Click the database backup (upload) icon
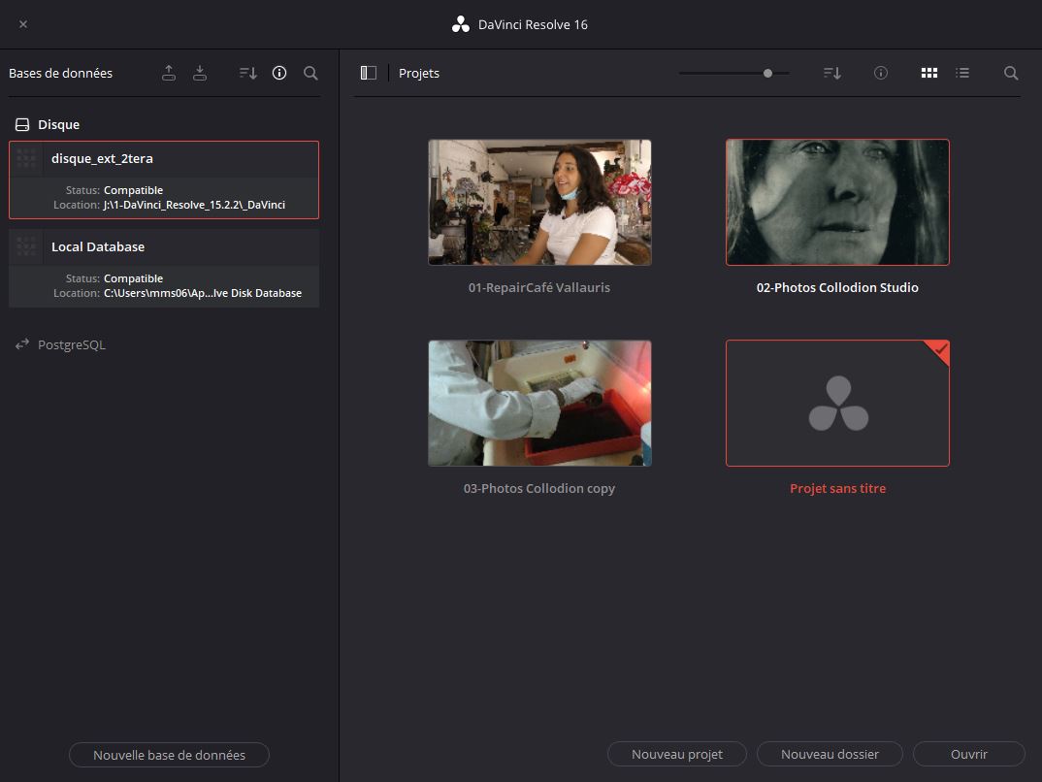 (169, 73)
